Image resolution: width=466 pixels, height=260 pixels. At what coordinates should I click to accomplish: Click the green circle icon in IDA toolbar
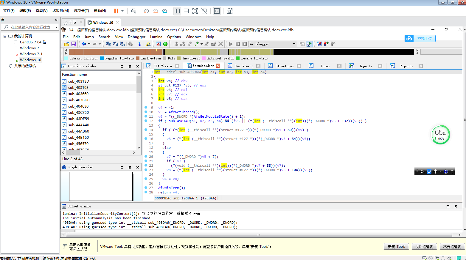pos(165,44)
